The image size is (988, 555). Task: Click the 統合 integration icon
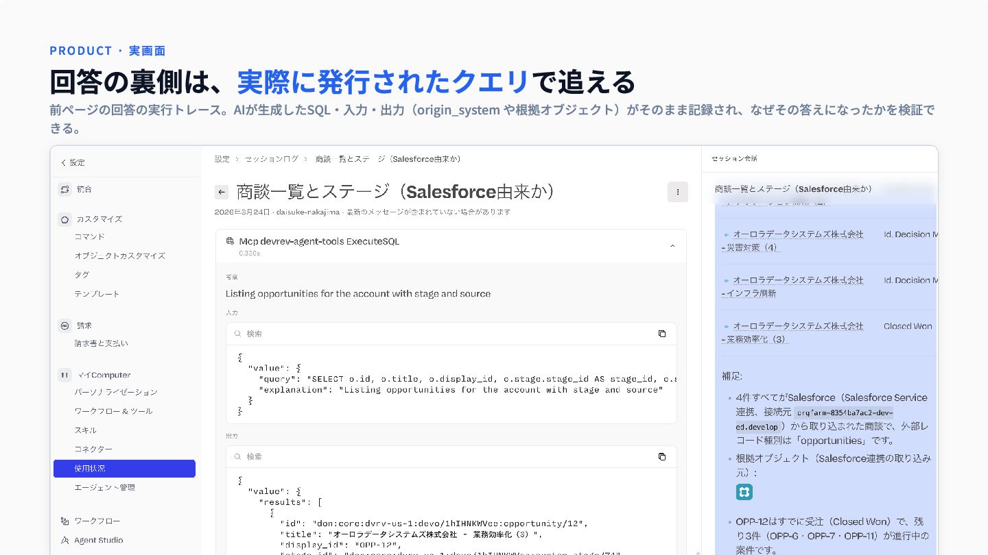pos(64,189)
